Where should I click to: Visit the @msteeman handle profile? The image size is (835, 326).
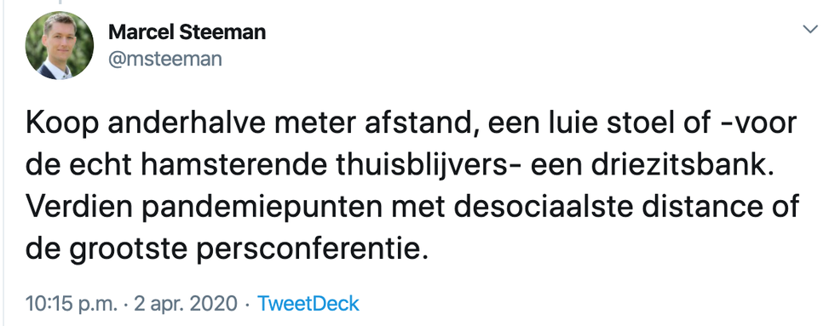tap(165, 59)
